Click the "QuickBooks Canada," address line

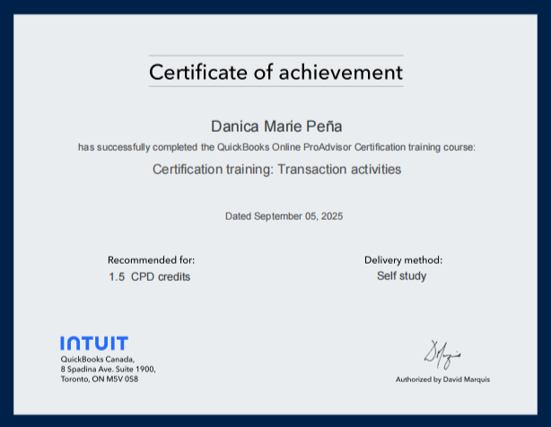pyautogui.click(x=98, y=359)
